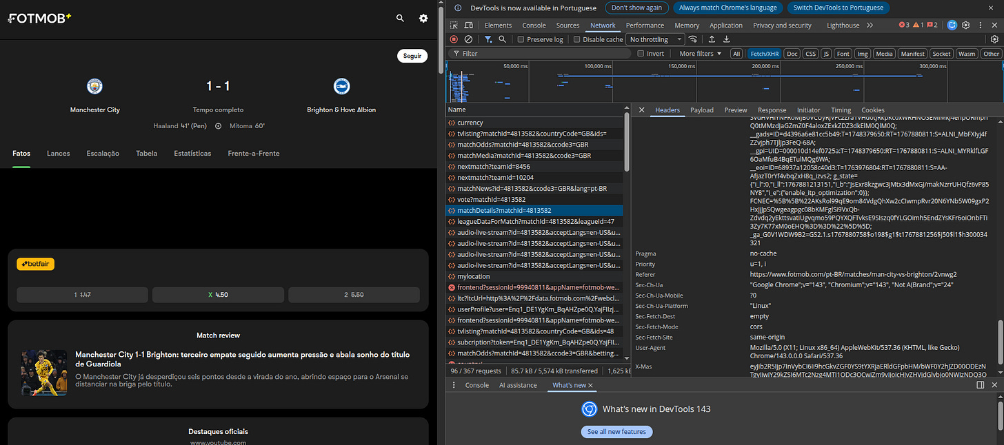Stop recording network log
The image size is (1004, 445).
tap(454, 39)
